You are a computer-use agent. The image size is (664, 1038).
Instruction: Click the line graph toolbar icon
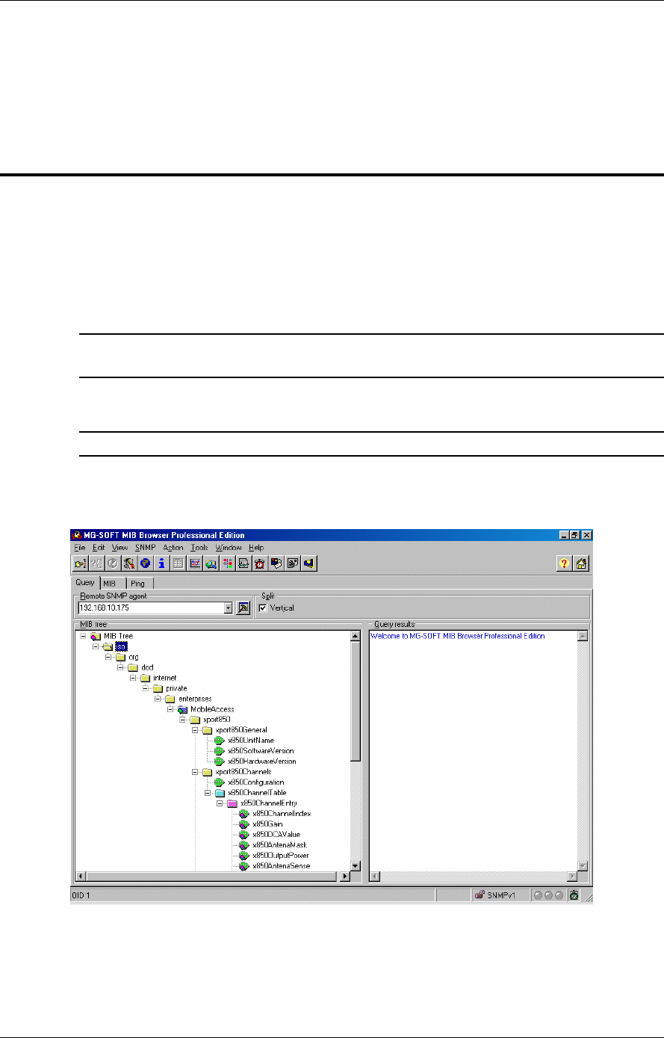(x=196, y=564)
